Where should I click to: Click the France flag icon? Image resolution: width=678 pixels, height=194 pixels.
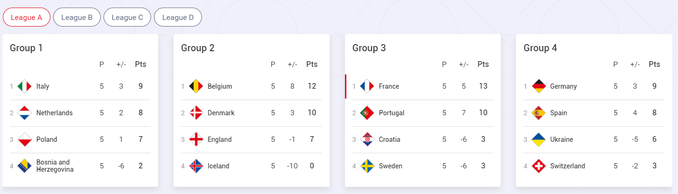(x=367, y=86)
